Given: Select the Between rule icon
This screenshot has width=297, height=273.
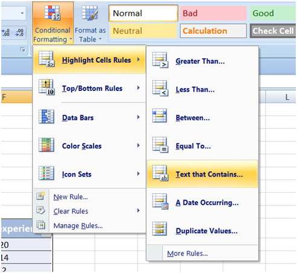Looking at the screenshot, I should (159, 116).
